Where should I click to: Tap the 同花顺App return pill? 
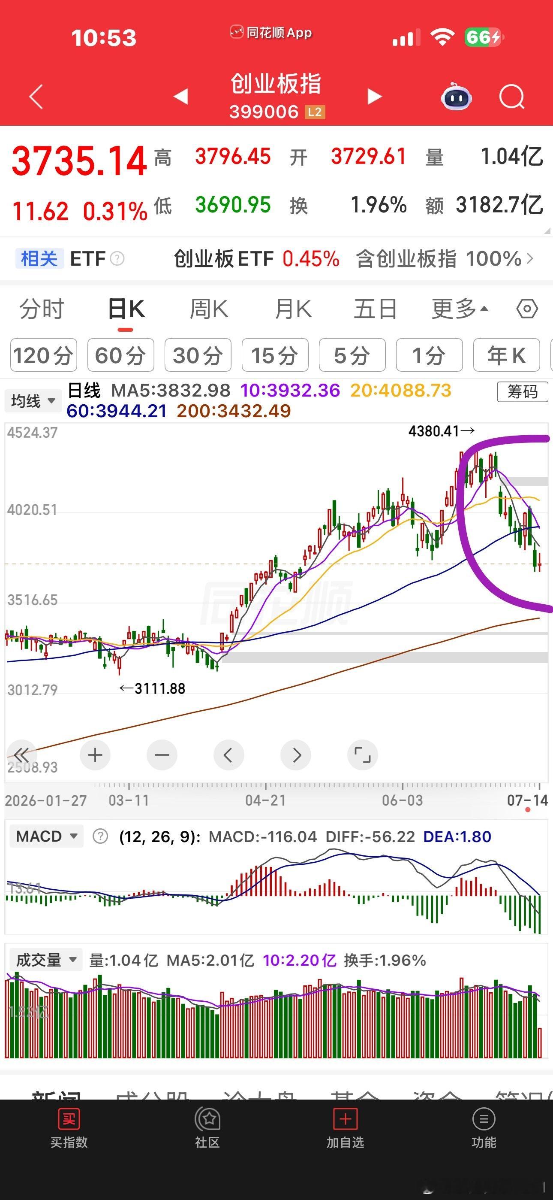(271, 33)
